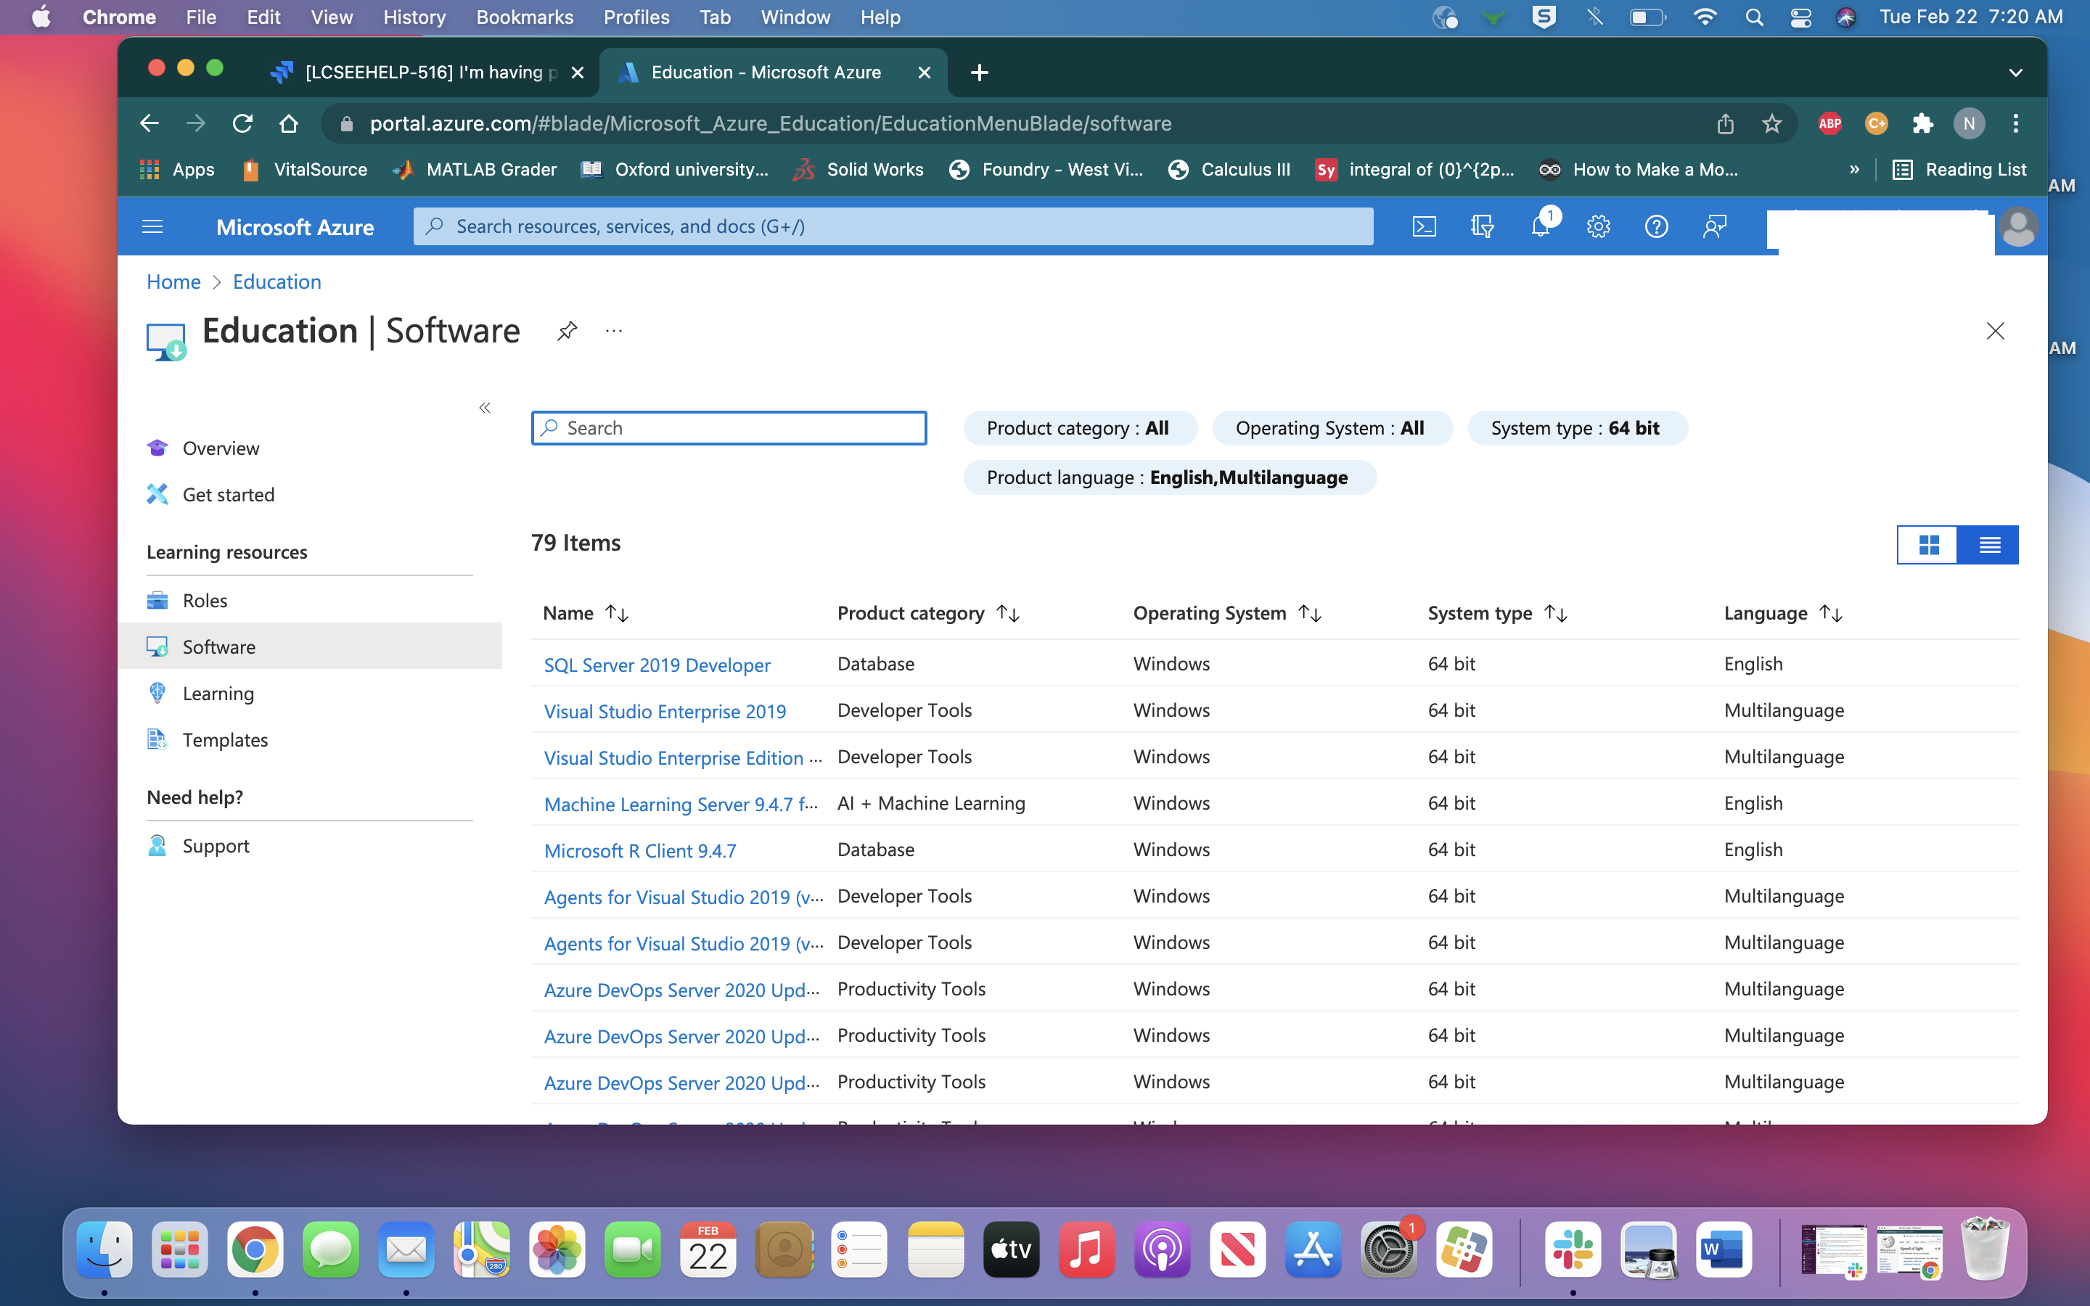Open Directories and subscriptions filter icon
The width and height of the screenshot is (2090, 1306).
point(1482,226)
